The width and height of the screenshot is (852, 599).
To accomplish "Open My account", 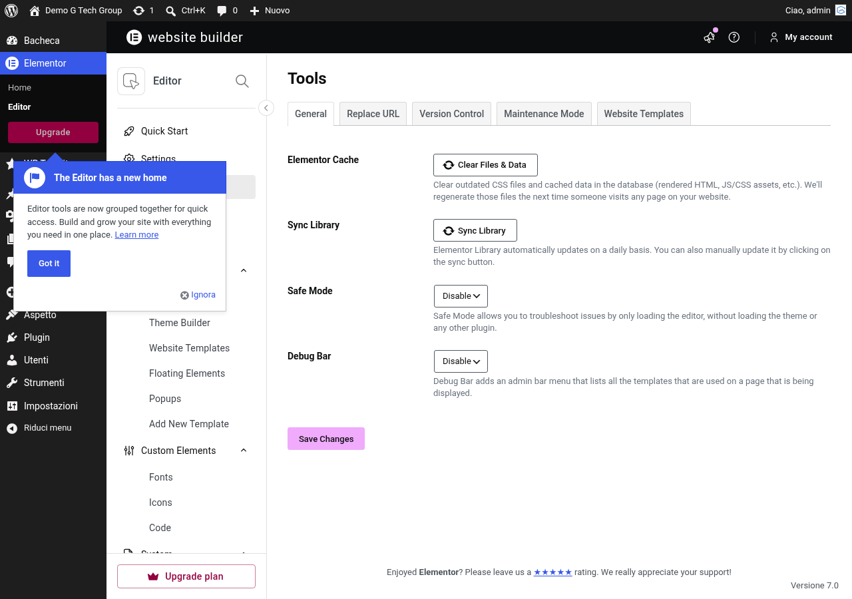I will 801,37.
